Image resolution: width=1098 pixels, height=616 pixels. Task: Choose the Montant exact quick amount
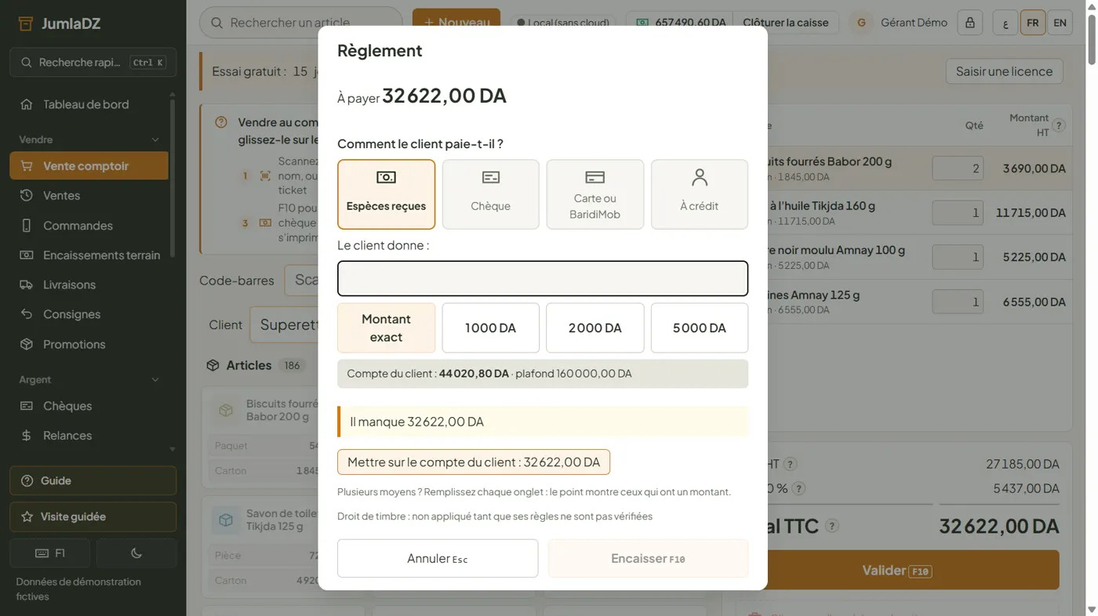pos(386,328)
